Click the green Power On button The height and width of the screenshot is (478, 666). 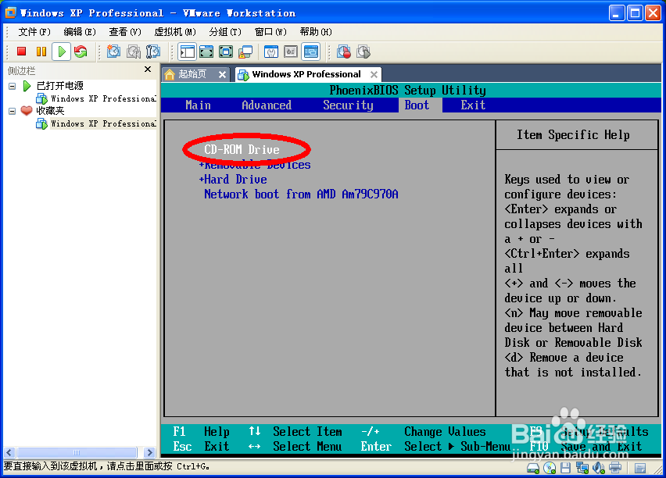62,52
